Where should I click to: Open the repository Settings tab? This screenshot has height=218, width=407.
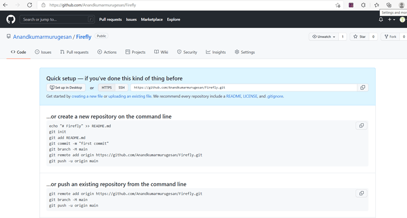coord(245,52)
